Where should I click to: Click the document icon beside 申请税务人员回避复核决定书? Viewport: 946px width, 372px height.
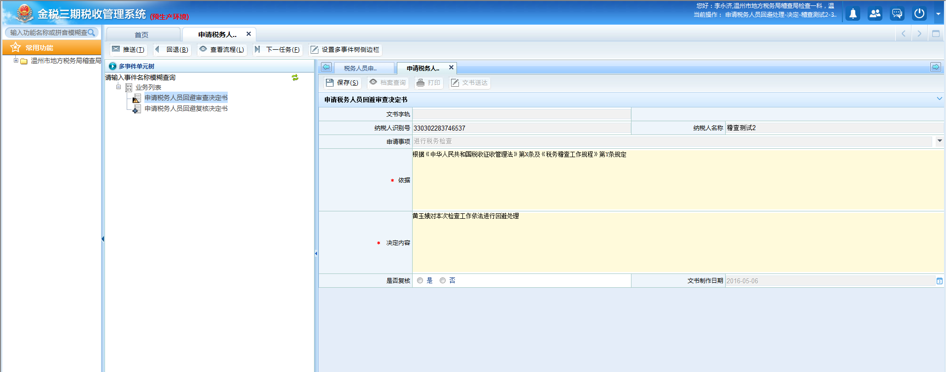click(137, 109)
